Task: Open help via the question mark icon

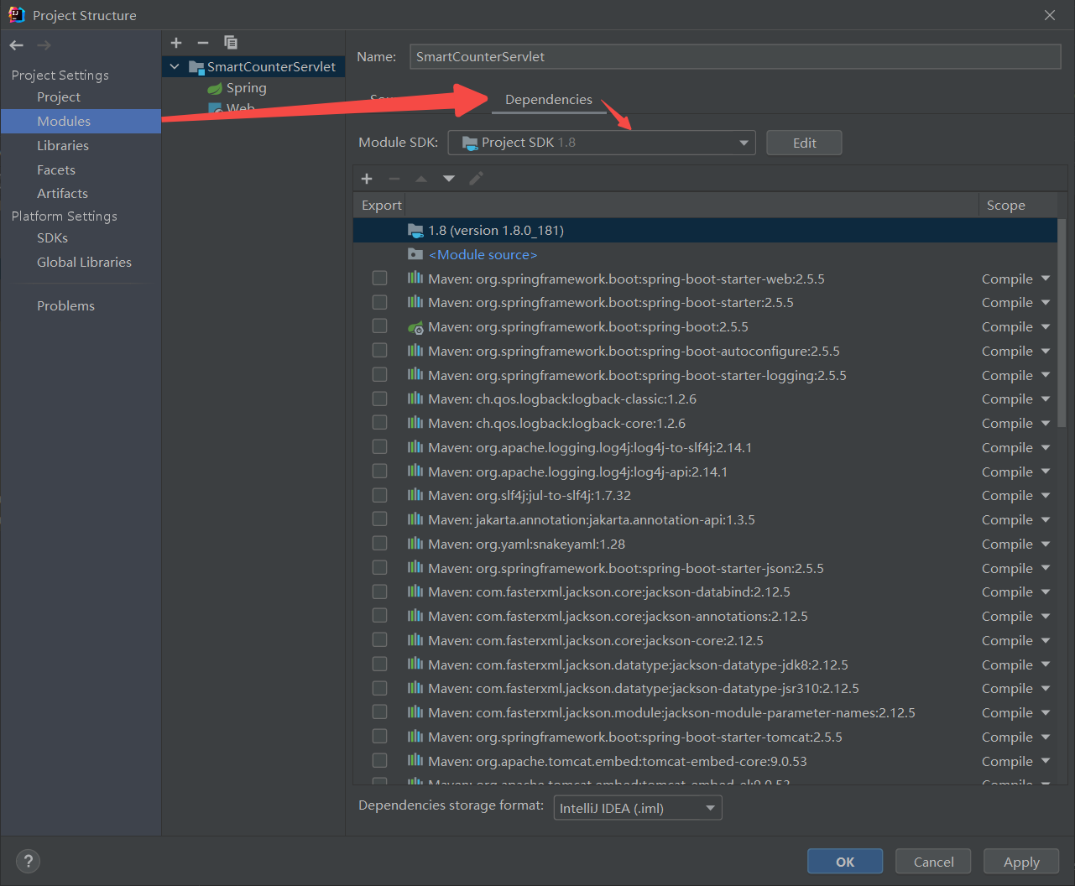Action: (29, 861)
